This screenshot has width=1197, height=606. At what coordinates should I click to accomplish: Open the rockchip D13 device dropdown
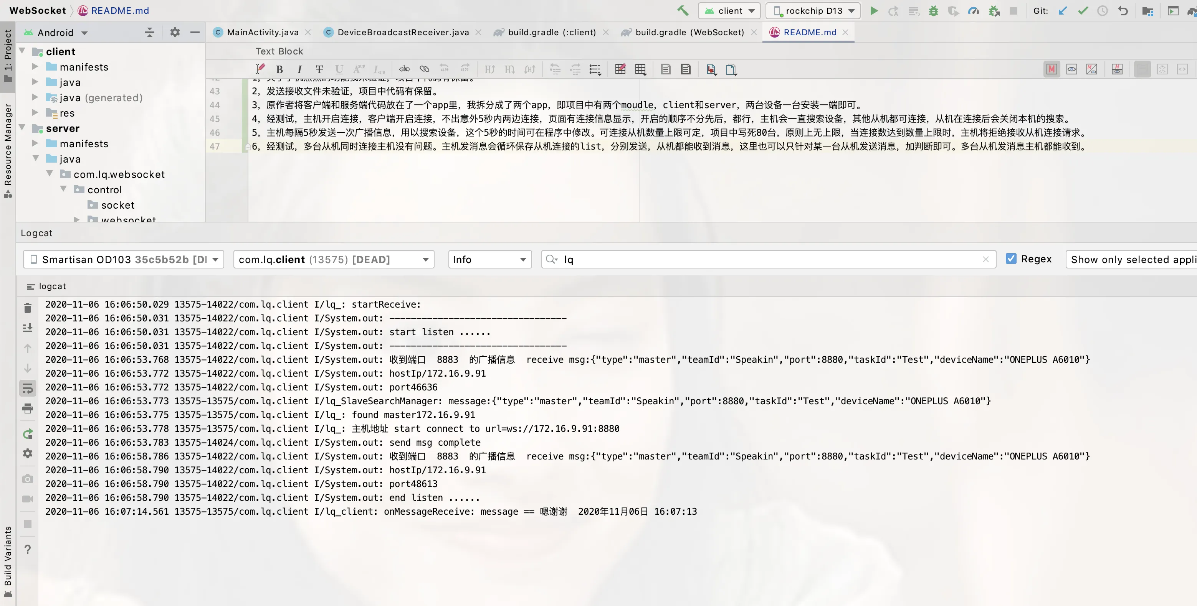pyautogui.click(x=813, y=11)
